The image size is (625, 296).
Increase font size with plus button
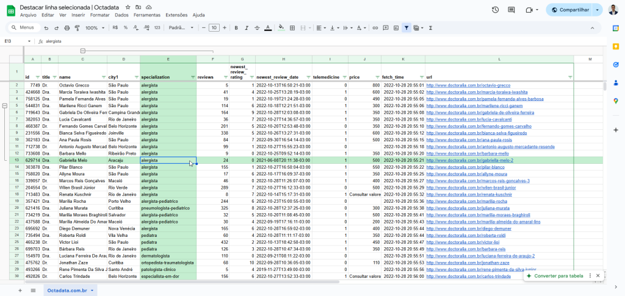[225, 28]
